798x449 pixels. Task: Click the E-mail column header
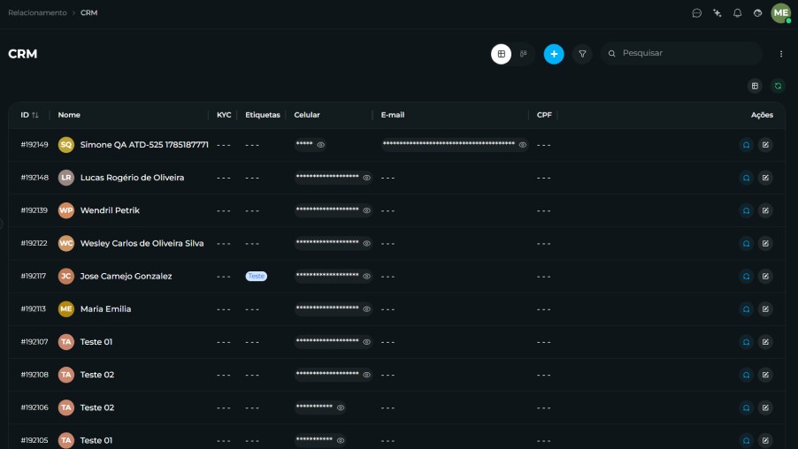pos(393,115)
